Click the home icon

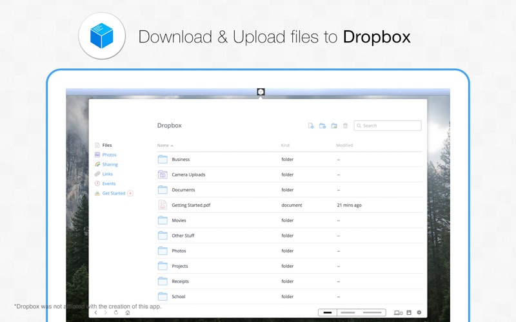(x=127, y=312)
